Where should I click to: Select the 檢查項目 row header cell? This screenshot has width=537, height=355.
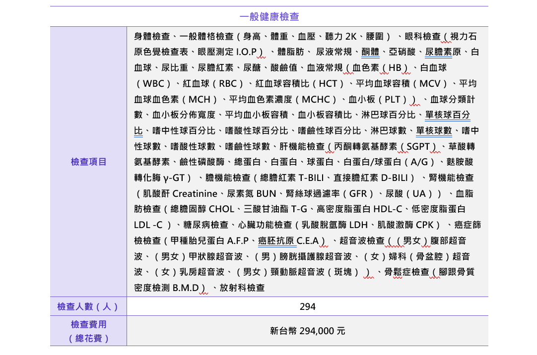click(88, 162)
